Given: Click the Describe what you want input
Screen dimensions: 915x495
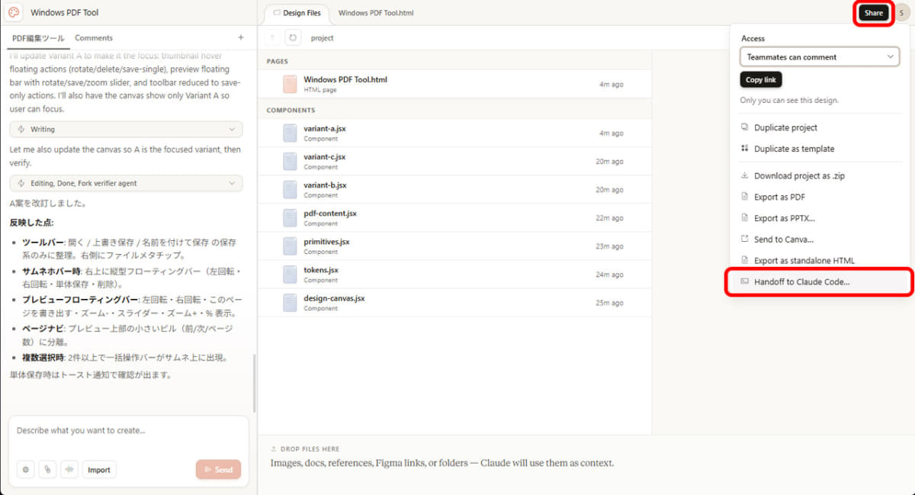Looking at the screenshot, I should [128, 431].
